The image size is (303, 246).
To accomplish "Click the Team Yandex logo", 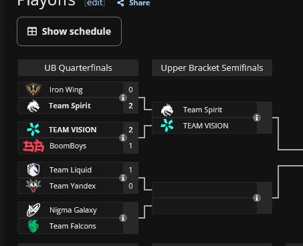I will click(33, 186).
